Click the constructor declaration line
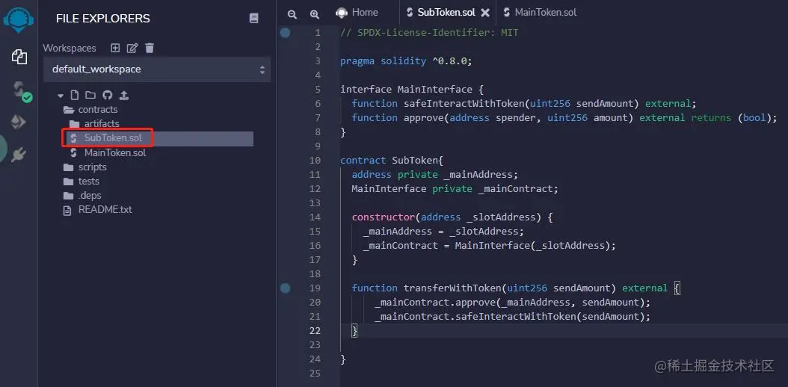The height and width of the screenshot is (387, 788). click(x=452, y=217)
